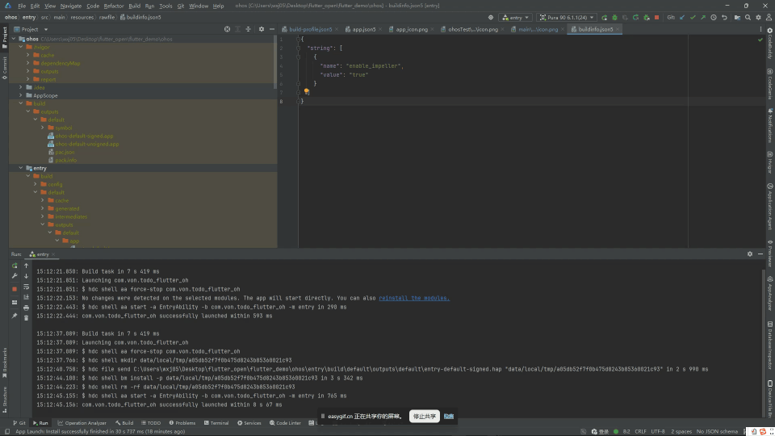775x436 pixels.
Task: Open Git history clock icon
Action: coord(714,17)
